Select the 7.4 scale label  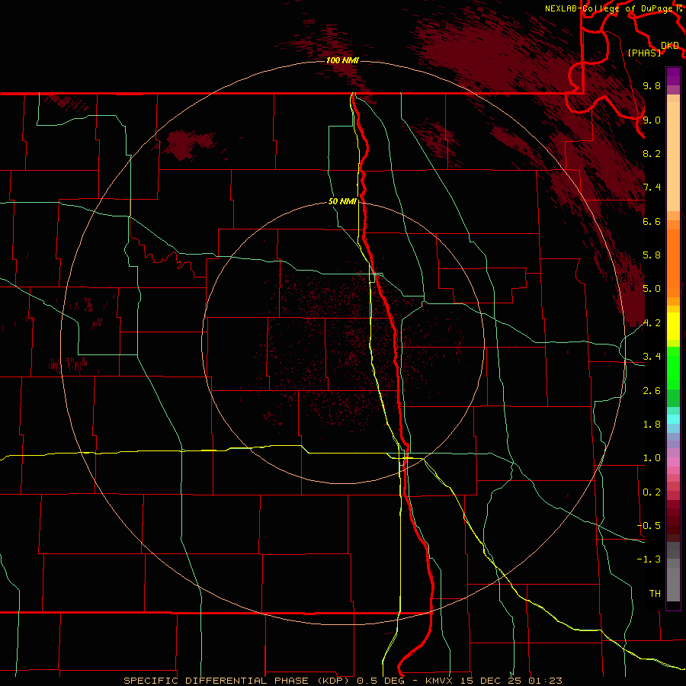click(652, 188)
